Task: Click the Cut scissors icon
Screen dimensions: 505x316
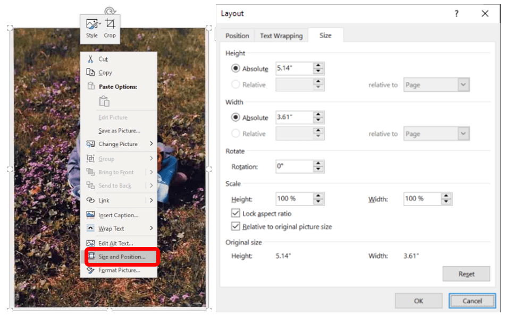Action: coord(90,59)
